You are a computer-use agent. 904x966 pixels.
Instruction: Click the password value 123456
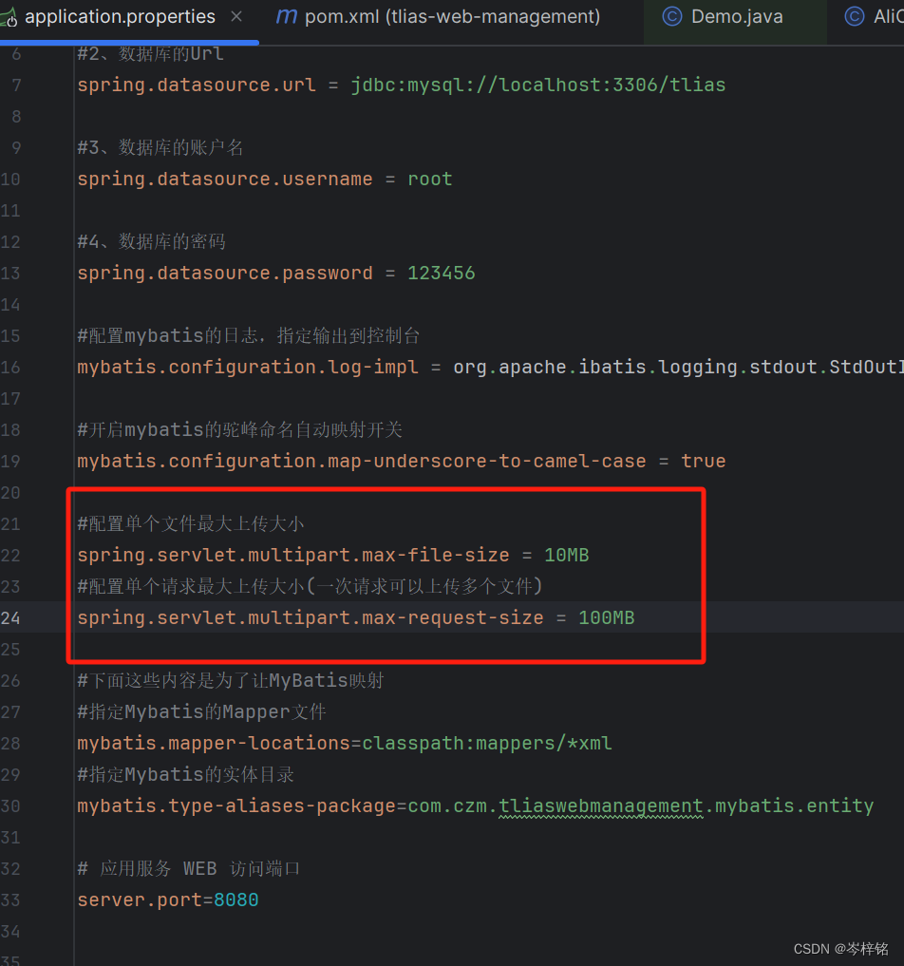[x=441, y=273]
